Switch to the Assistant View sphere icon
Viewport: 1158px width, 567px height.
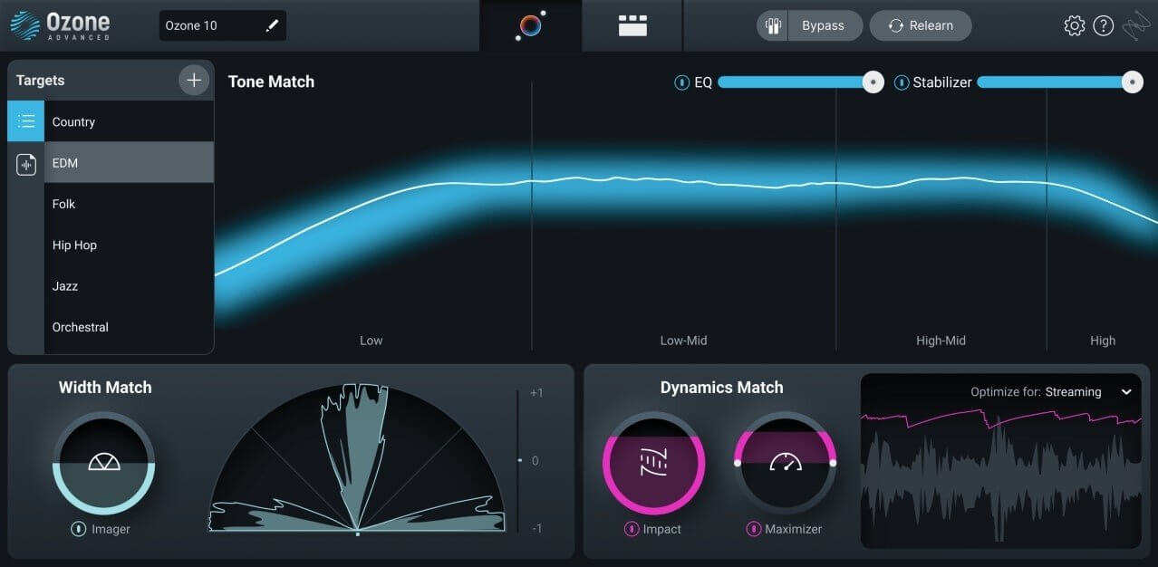[x=531, y=25]
